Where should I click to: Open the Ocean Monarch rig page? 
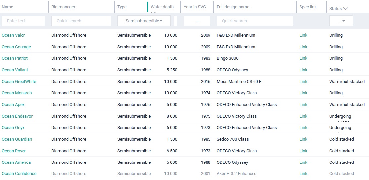pyautogui.click(x=17, y=93)
